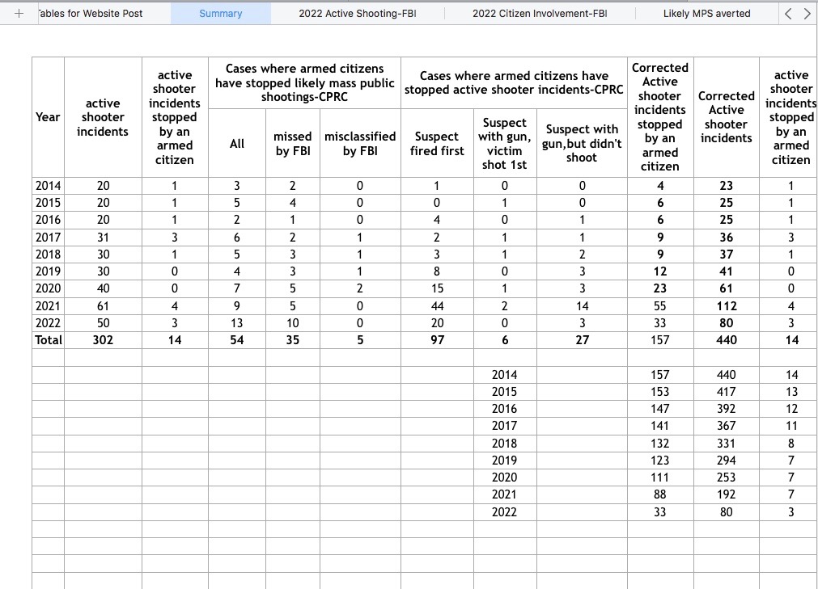The height and width of the screenshot is (589, 818).
Task: Select the Year column header cell
Action: (x=48, y=117)
